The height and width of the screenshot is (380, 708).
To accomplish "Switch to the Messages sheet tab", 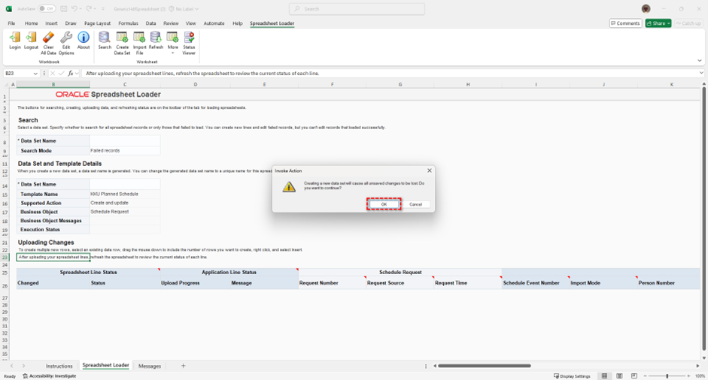I will (x=150, y=366).
